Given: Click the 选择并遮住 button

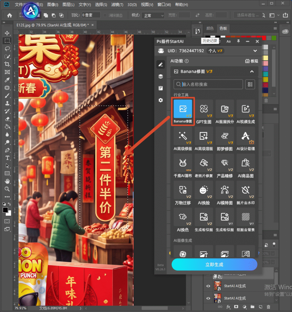Looking at the screenshot, I should 248,15.
